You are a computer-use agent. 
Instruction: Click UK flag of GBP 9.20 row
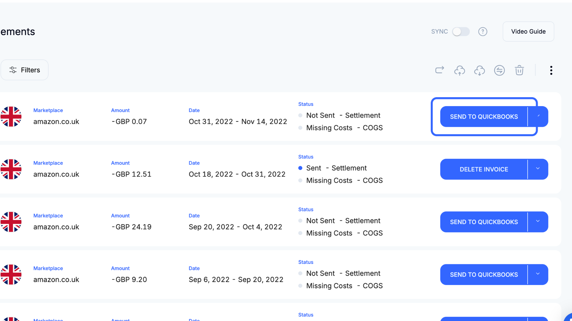pos(11,274)
